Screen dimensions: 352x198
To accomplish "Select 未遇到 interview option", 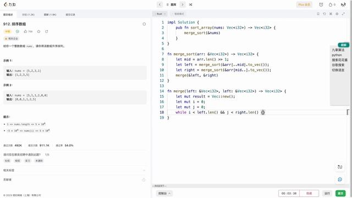I will (39, 161).
